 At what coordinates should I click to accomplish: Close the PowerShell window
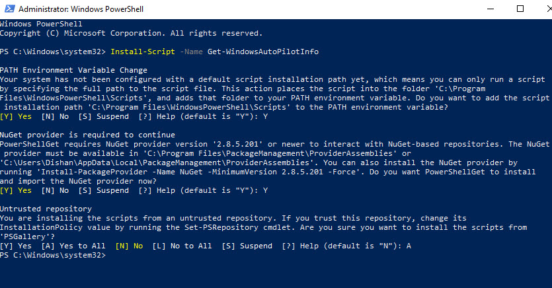point(549,9)
